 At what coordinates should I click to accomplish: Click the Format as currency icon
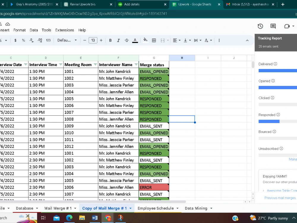pyautogui.click(x=15, y=40)
